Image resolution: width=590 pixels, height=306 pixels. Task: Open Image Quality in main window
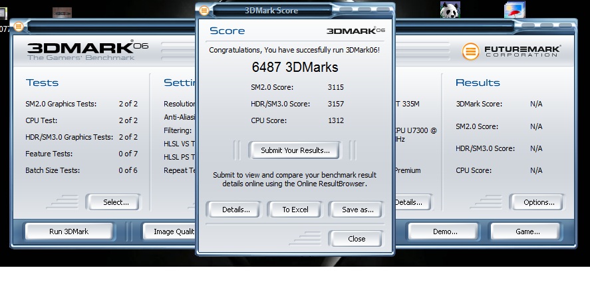[x=170, y=231]
